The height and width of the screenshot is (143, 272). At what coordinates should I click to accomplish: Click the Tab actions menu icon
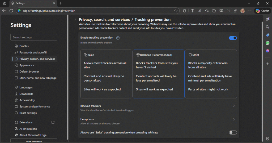coord(4,3)
